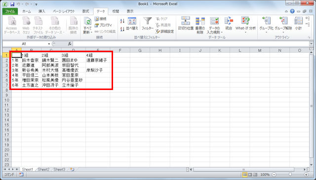Minimize the ribbon with the caret
The image size is (316, 180).
coord(286,11)
